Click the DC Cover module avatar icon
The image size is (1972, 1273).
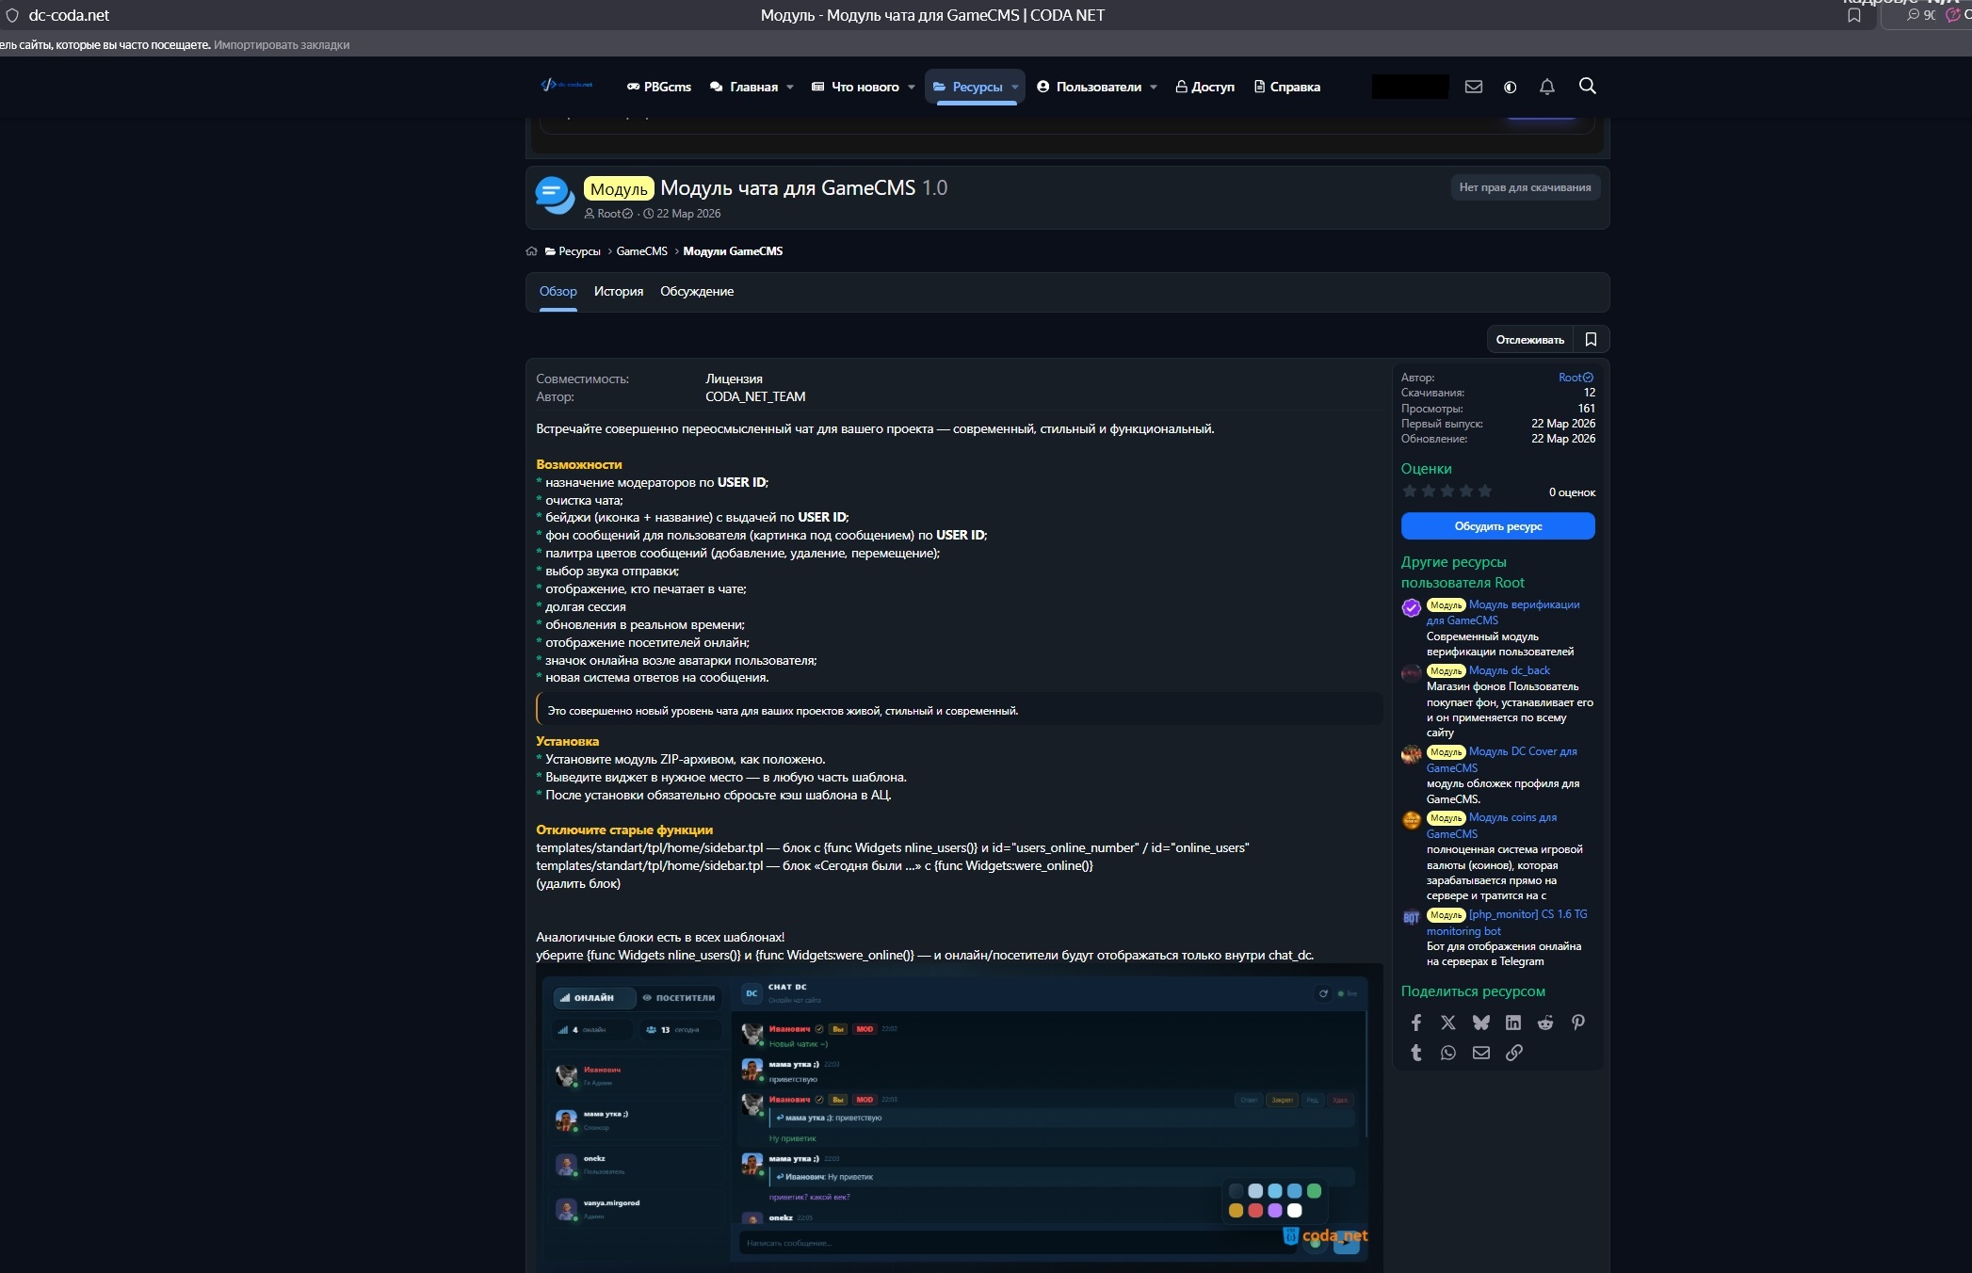[1411, 754]
